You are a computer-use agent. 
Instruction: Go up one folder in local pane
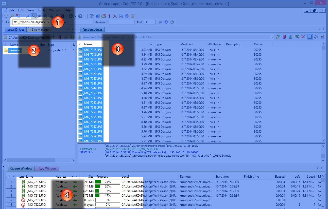(53, 37)
